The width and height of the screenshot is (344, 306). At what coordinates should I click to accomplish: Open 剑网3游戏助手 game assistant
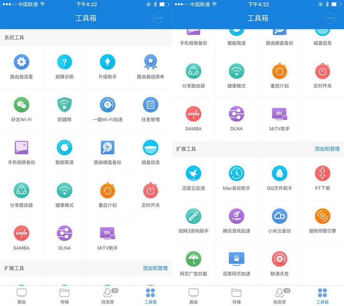click(x=193, y=217)
